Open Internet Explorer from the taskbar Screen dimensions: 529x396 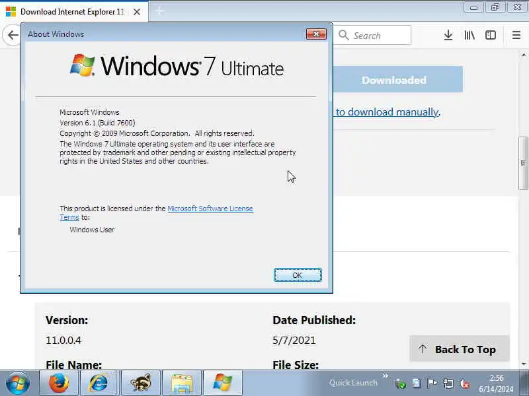(x=99, y=383)
